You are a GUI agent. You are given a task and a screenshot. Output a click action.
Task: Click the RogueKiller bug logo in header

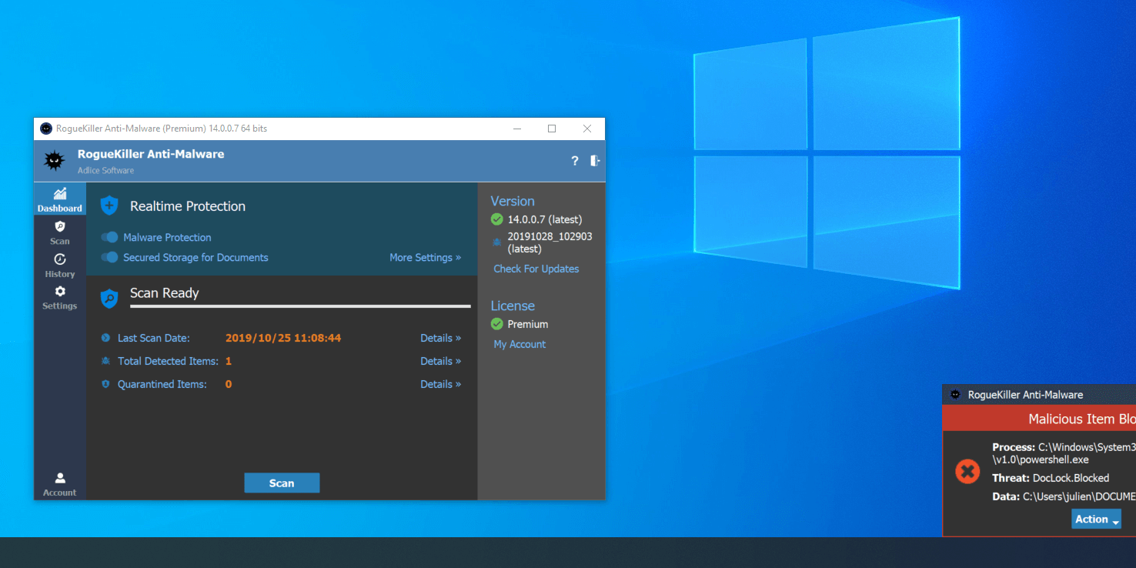click(54, 160)
